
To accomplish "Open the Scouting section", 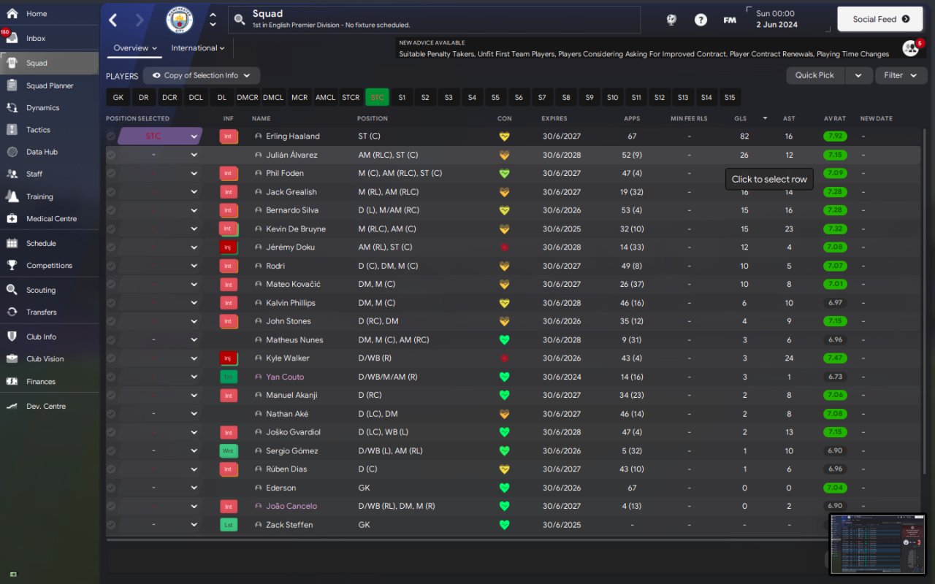I will pyautogui.click(x=49, y=290).
